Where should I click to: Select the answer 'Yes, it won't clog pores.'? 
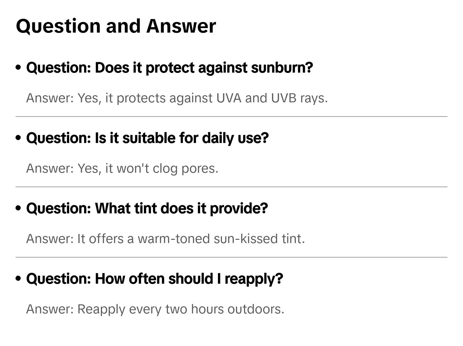click(122, 168)
